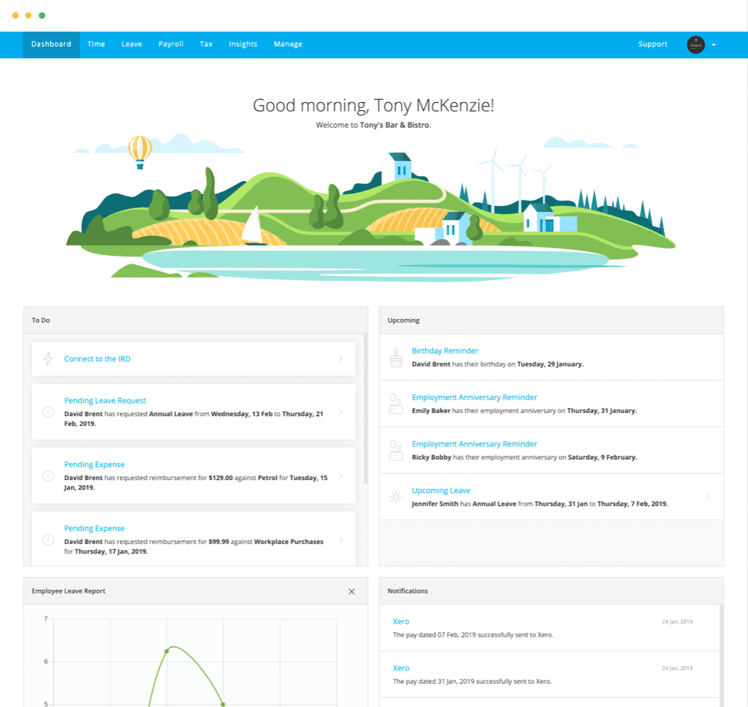Open the Birthday Reminder link
This screenshot has width=748, height=707.
click(445, 351)
